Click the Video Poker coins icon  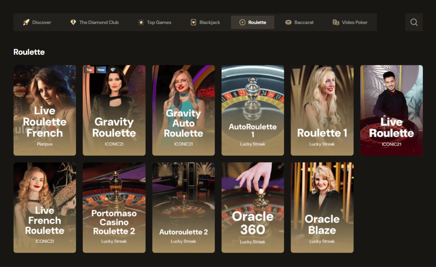pos(336,22)
